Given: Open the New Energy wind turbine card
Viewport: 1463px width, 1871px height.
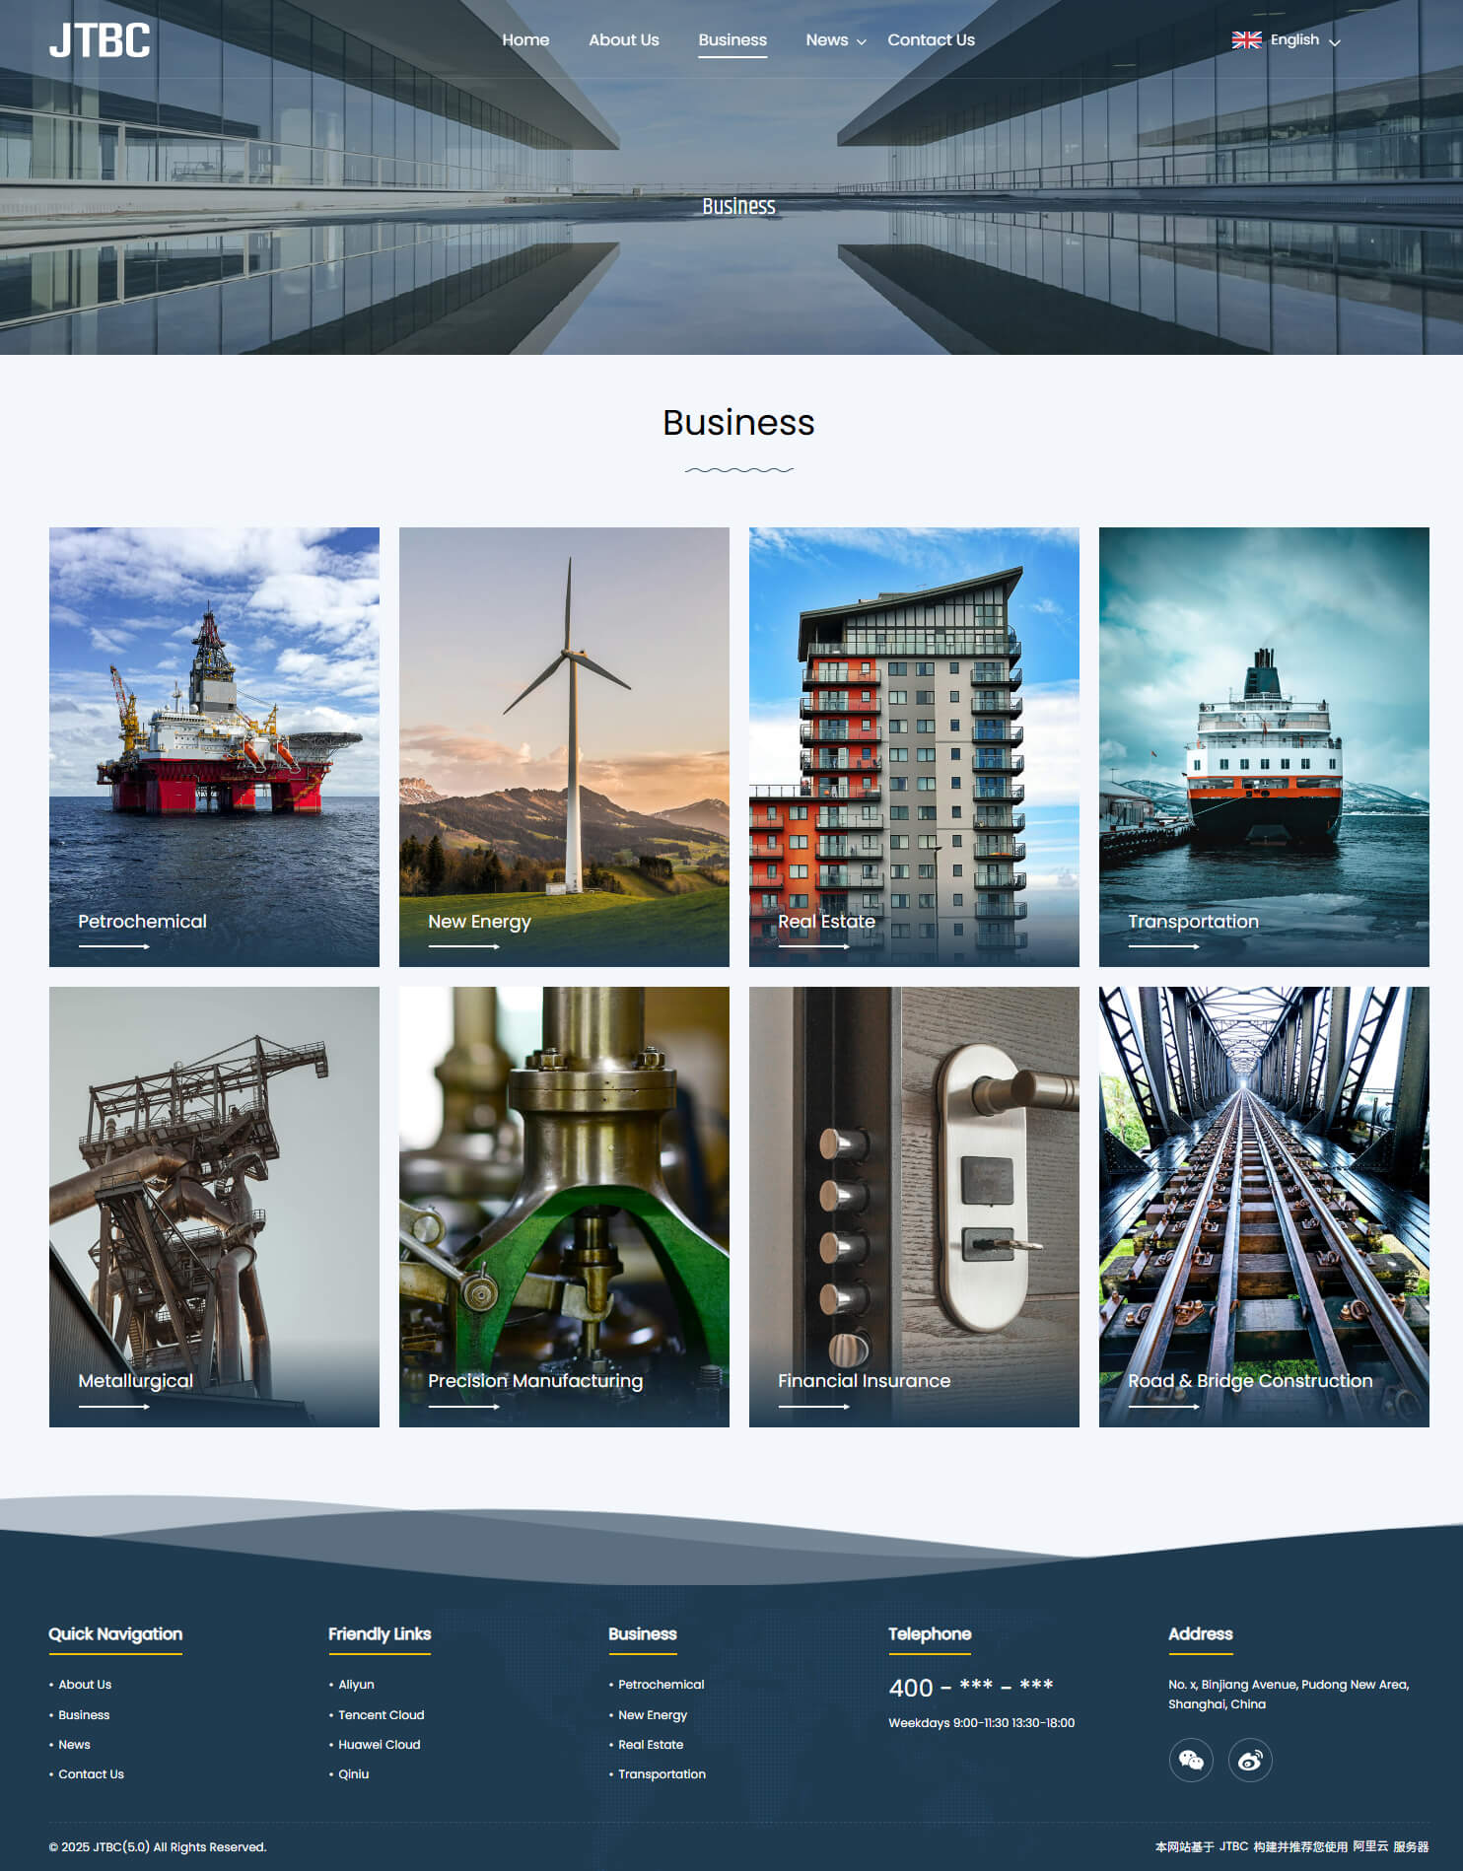Looking at the screenshot, I should pos(564,747).
